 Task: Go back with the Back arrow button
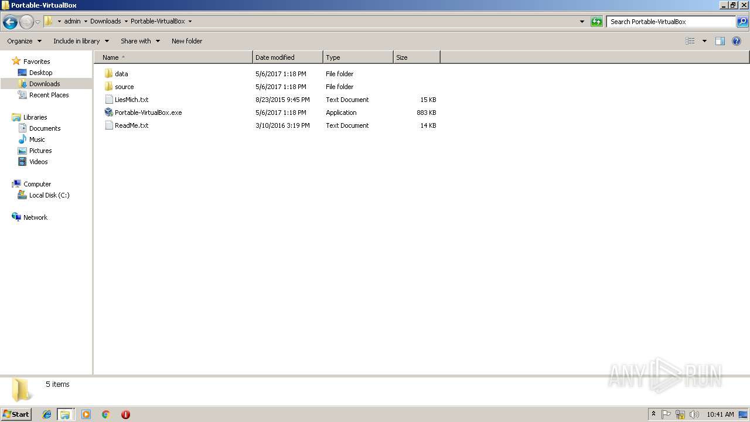pos(10,22)
